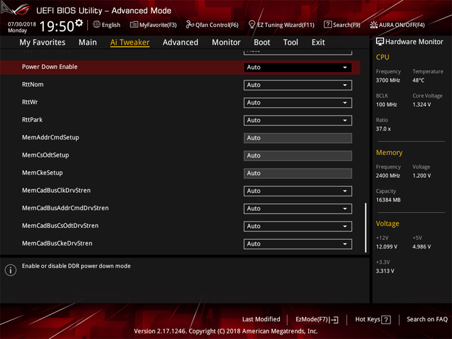Click the MemAddrCmdSetup Auto field
The width and height of the screenshot is (452, 339).
pos(298,138)
